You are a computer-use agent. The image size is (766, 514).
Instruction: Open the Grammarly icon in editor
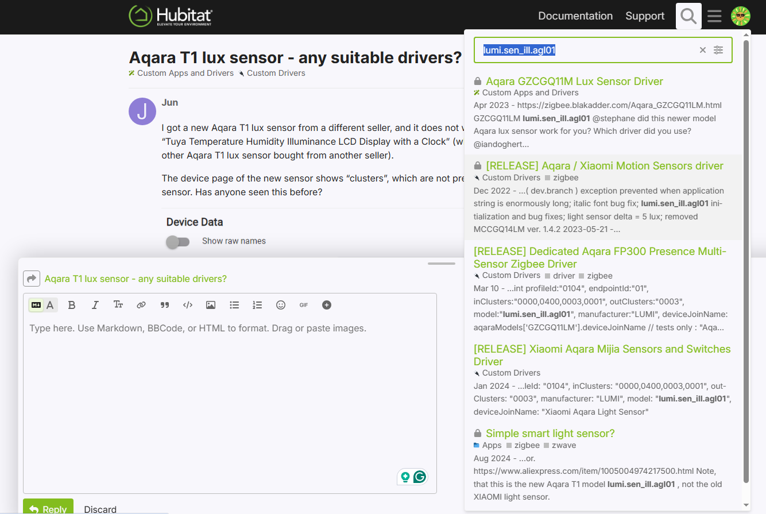(x=420, y=477)
